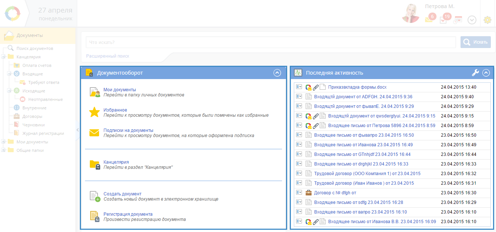
Task: Click the ELMA logo icon at top left
Action: (x=13, y=14)
